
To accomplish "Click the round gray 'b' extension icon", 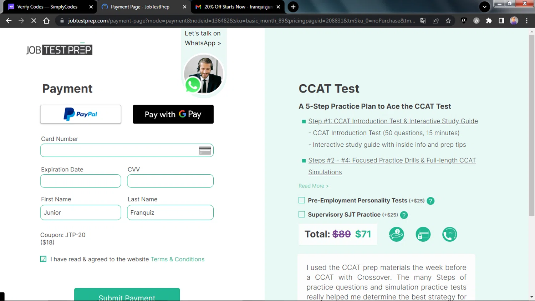I will pyautogui.click(x=476, y=21).
